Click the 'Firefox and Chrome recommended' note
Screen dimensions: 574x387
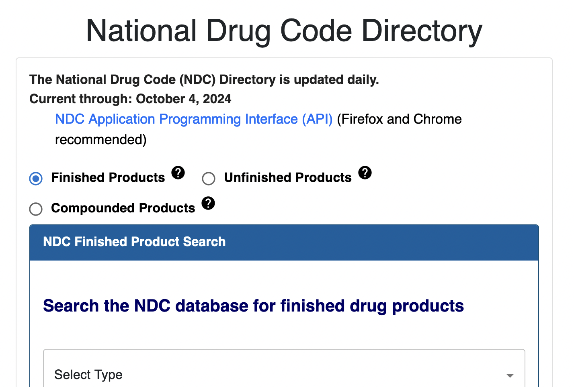[x=399, y=119]
